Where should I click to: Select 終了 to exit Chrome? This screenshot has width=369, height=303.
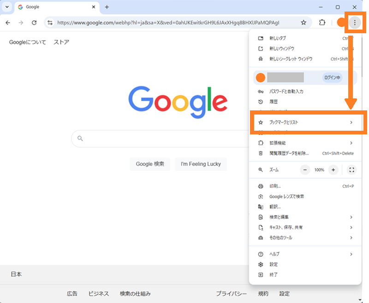pyautogui.click(x=305, y=275)
